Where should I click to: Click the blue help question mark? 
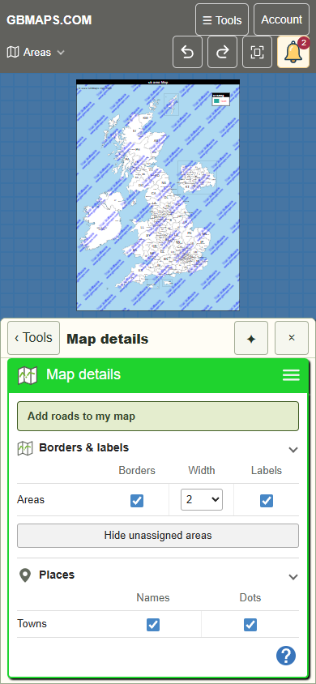click(286, 656)
